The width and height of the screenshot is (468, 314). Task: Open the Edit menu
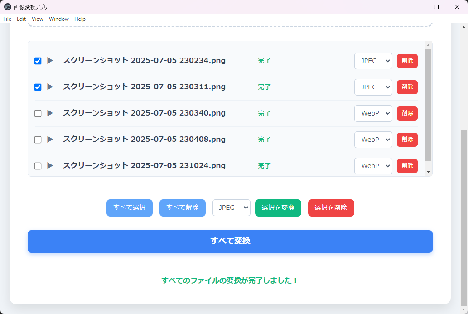(21, 19)
